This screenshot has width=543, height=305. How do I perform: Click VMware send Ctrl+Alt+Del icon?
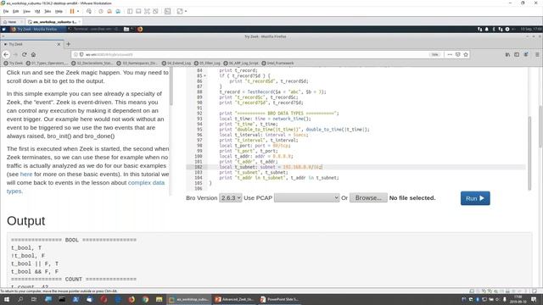89,11
